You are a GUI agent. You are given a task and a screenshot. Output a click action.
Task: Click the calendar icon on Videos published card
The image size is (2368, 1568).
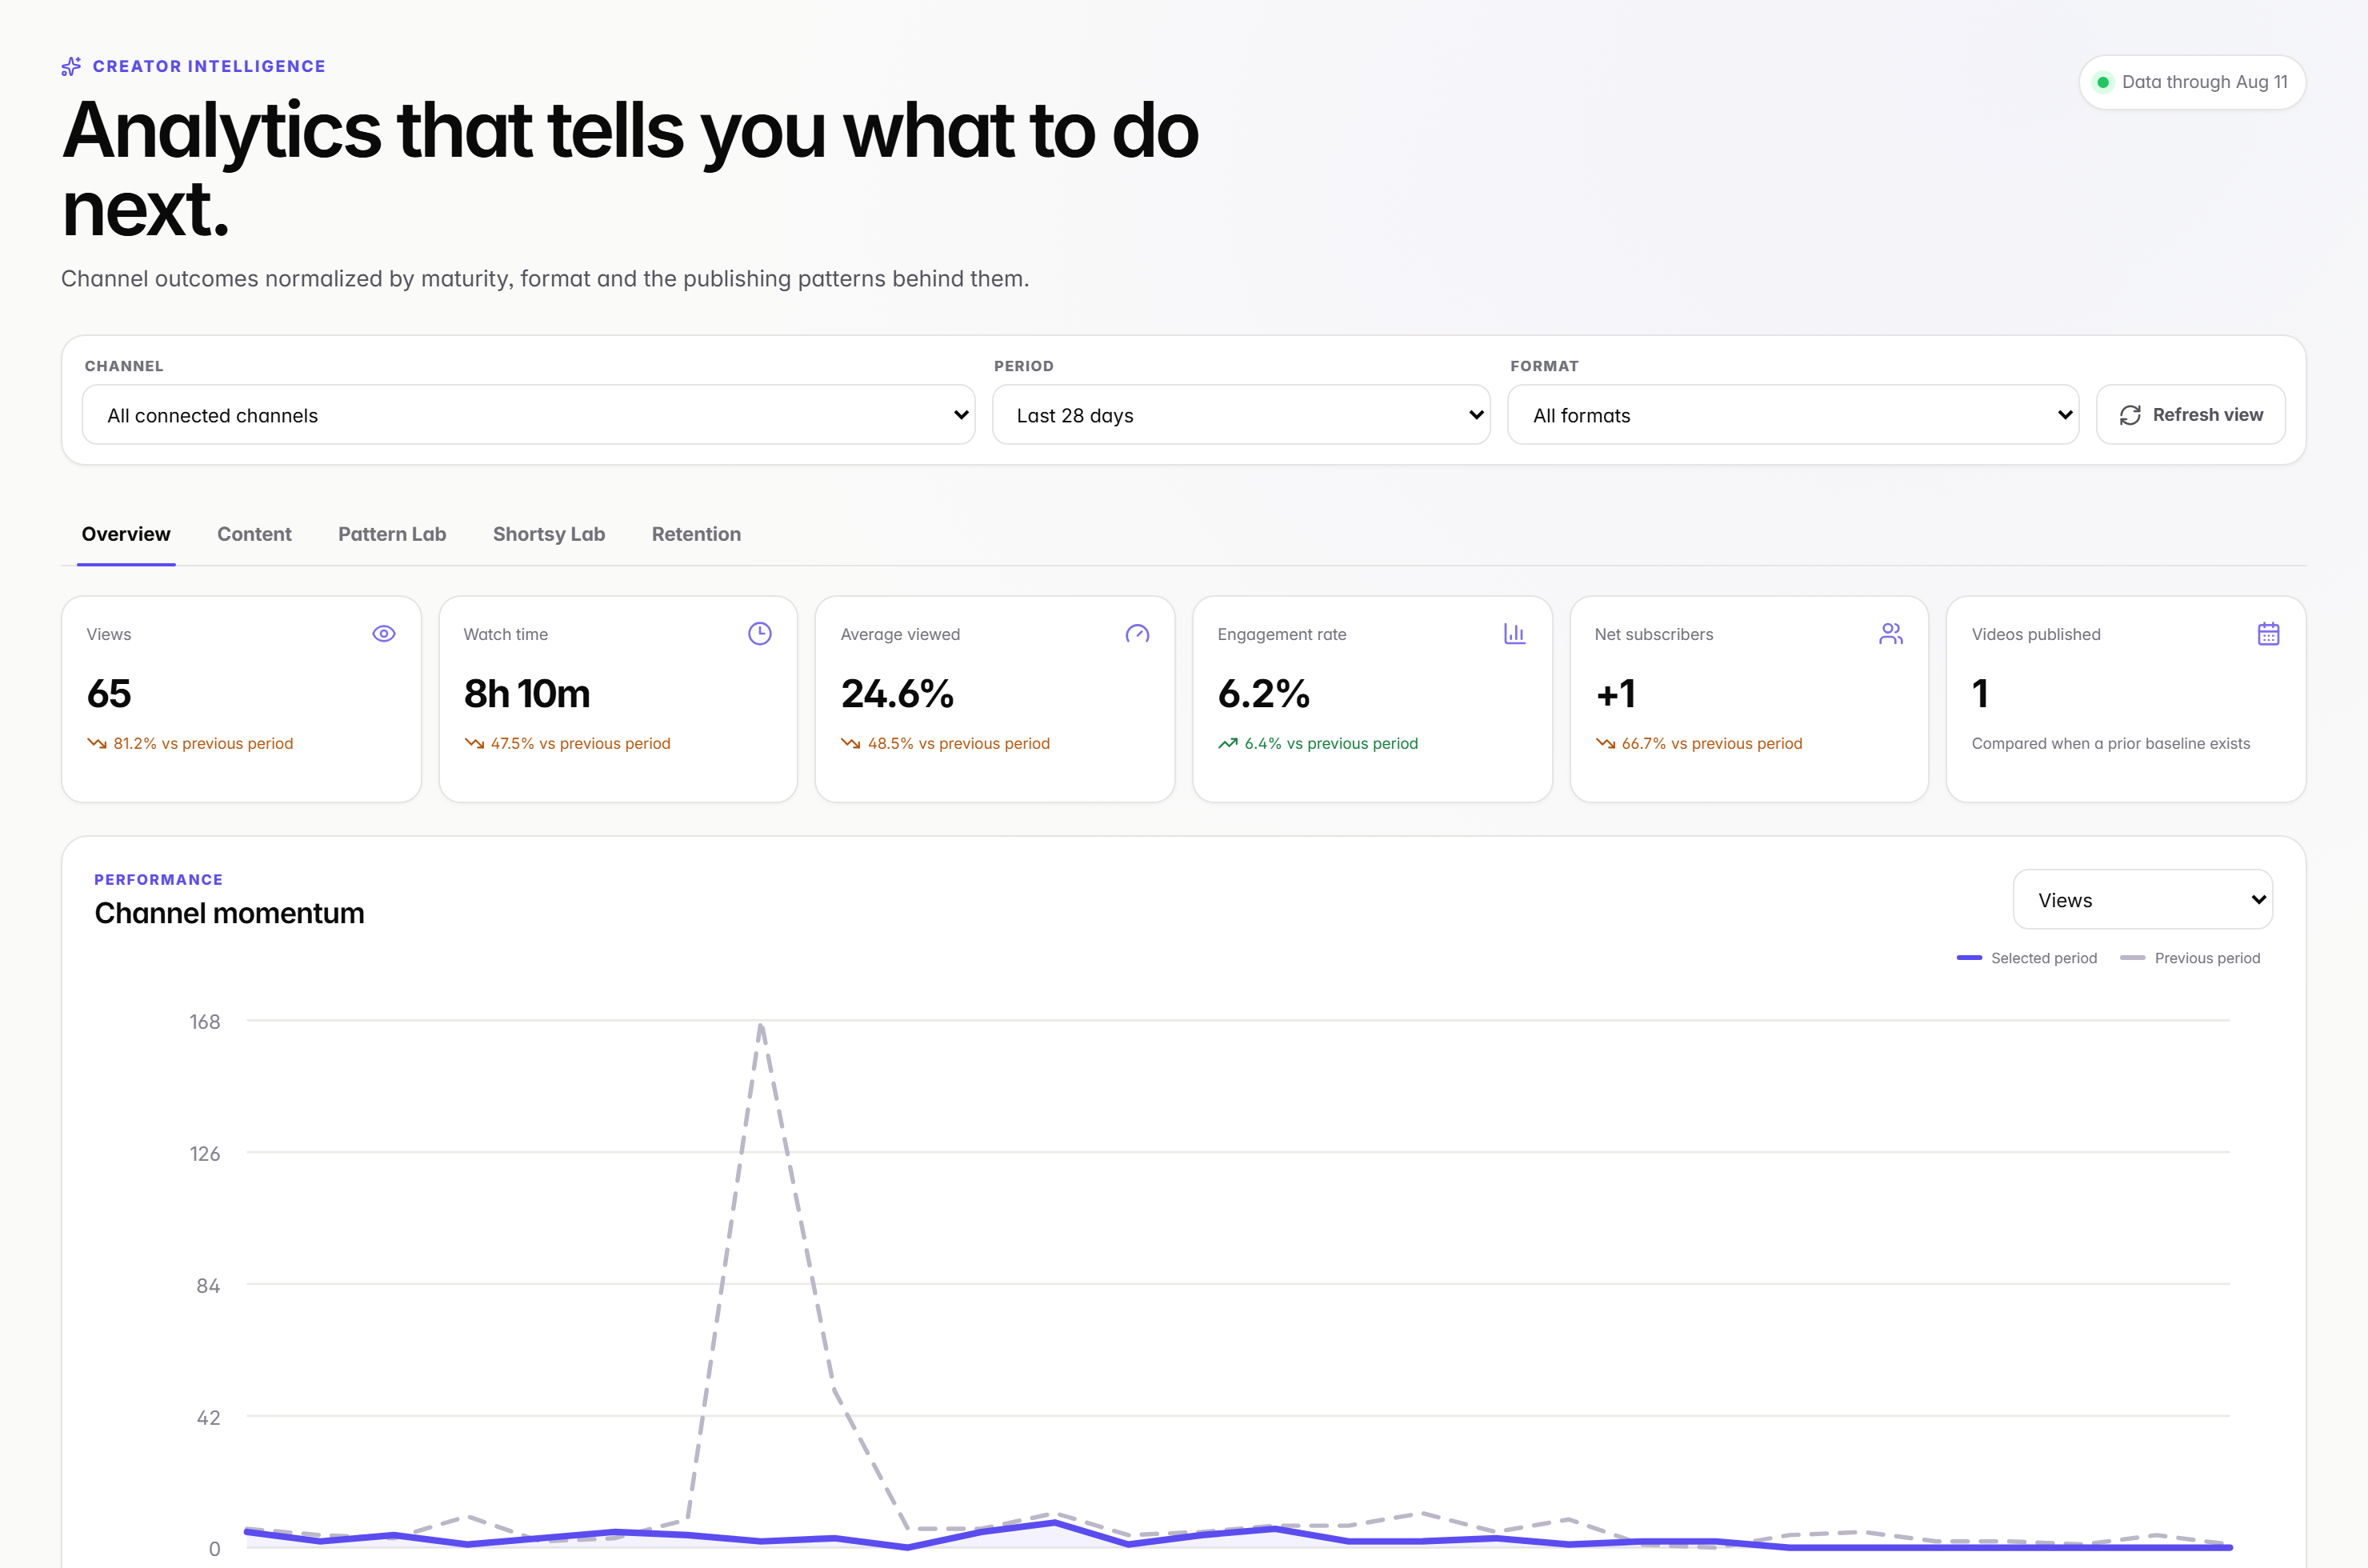2268,634
